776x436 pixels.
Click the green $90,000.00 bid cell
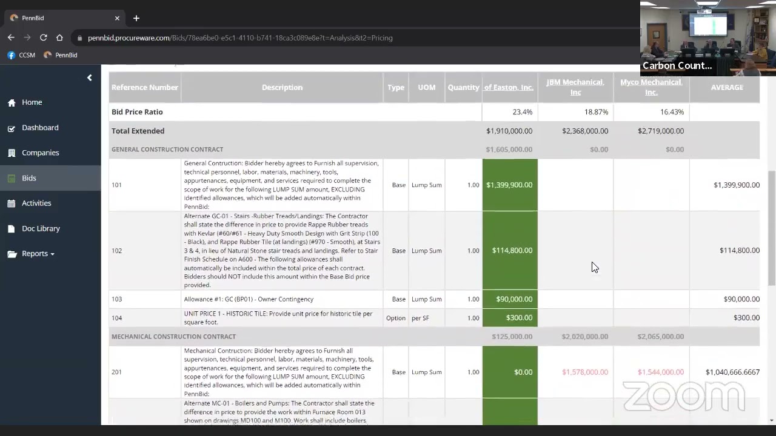(x=510, y=299)
